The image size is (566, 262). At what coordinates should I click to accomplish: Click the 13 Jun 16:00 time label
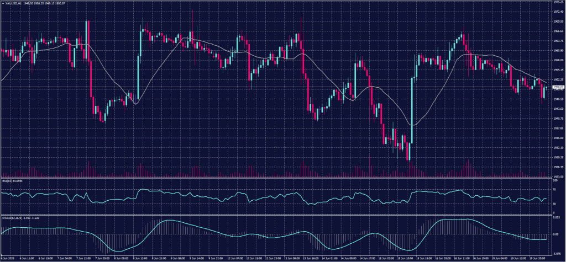click(311, 258)
